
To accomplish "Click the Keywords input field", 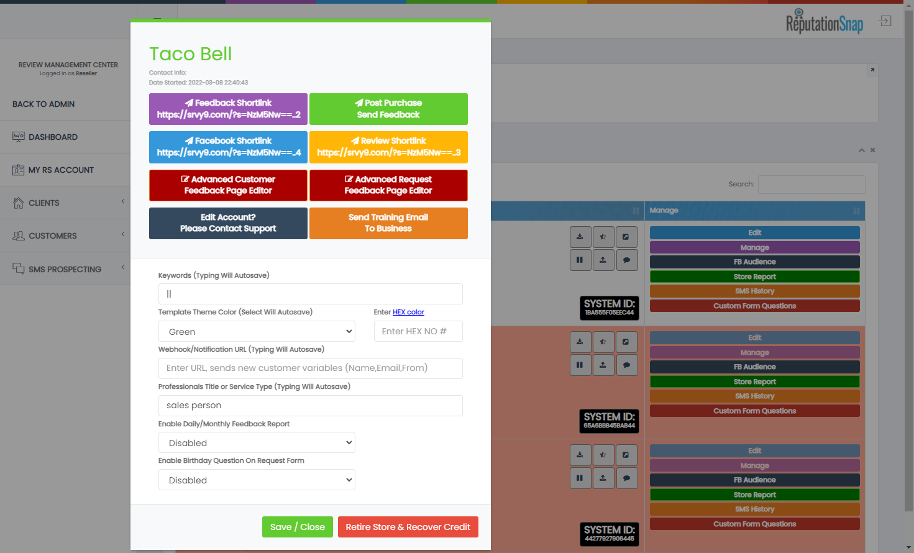I will pyautogui.click(x=310, y=294).
